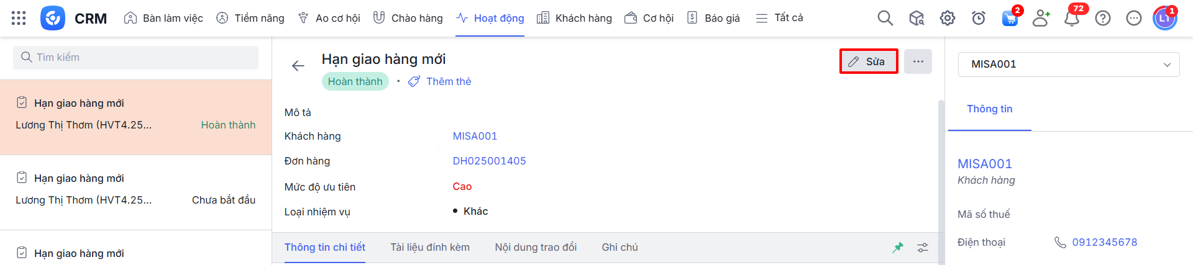Open the notifications bell
Viewport: 1193px width, 265px height.
coord(1072,18)
